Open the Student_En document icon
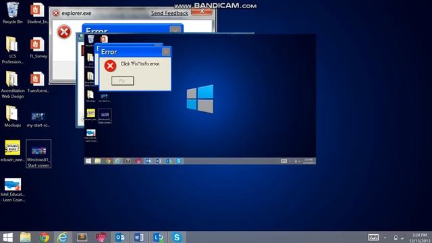Screen dimensions: 432x243 (37, 13)
